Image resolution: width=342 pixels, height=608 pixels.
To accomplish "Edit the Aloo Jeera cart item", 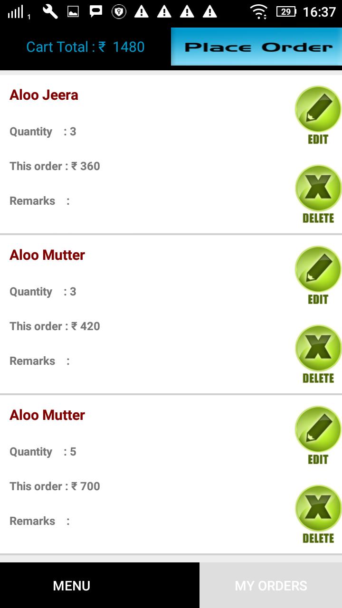I will coord(318,115).
